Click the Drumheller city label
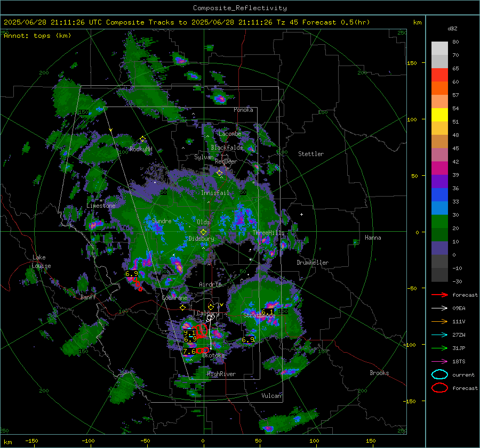This screenshot has width=480, height=448. point(313,263)
